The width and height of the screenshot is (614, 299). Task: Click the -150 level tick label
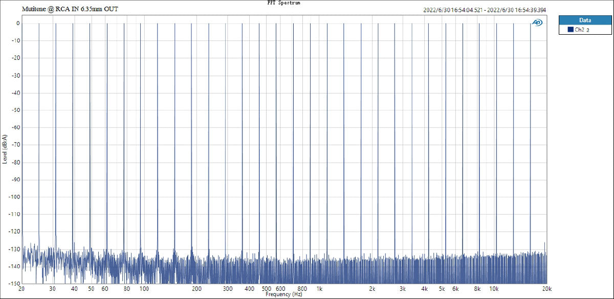(x=14, y=283)
